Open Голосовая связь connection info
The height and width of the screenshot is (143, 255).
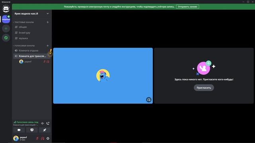(26, 122)
